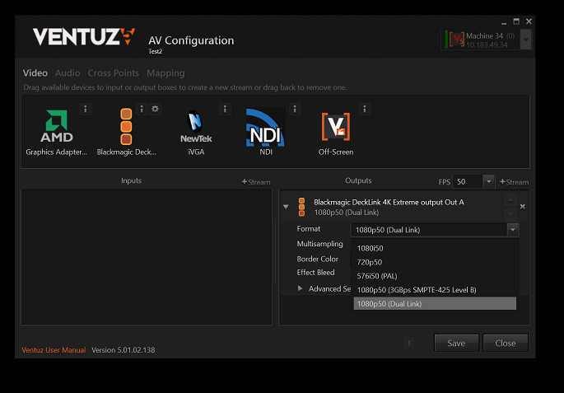Open the Ventuz User Manual link

(54, 350)
